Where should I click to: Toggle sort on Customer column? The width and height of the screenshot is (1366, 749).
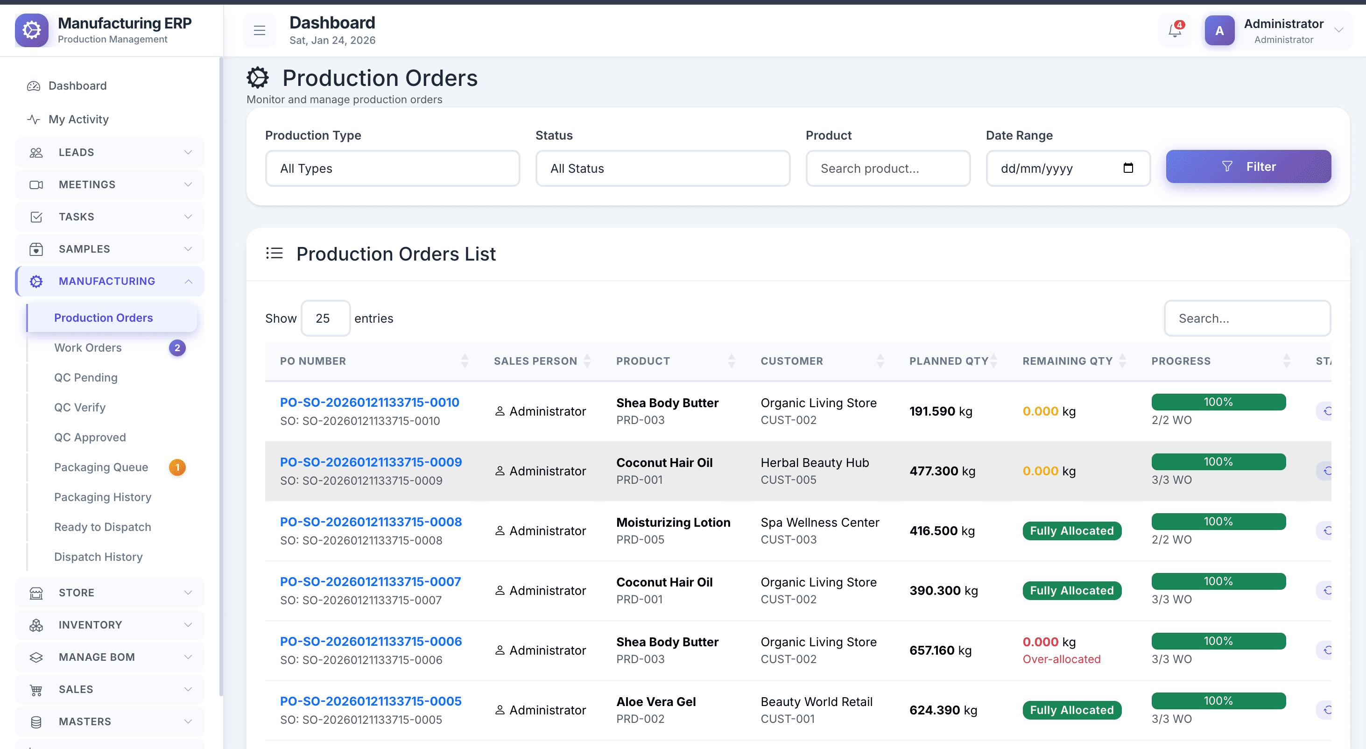coord(880,361)
